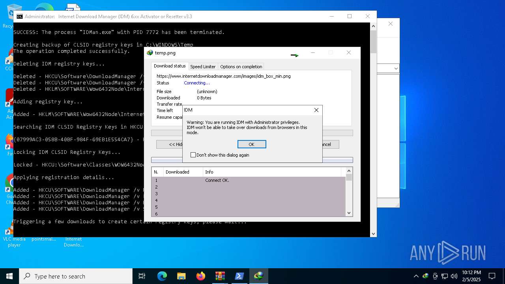
Task: Click the download progress bar
Action: 252,133
